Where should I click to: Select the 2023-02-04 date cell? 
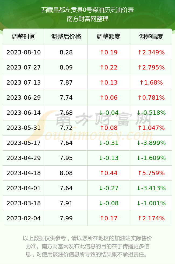click(24, 218)
